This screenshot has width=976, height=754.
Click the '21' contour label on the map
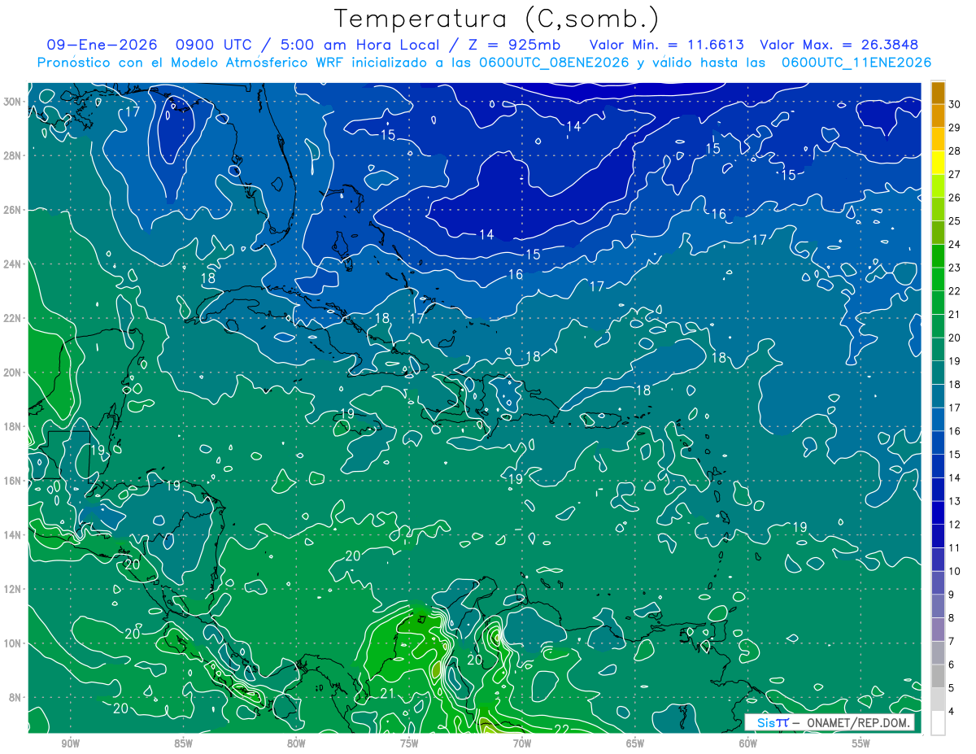(387, 693)
